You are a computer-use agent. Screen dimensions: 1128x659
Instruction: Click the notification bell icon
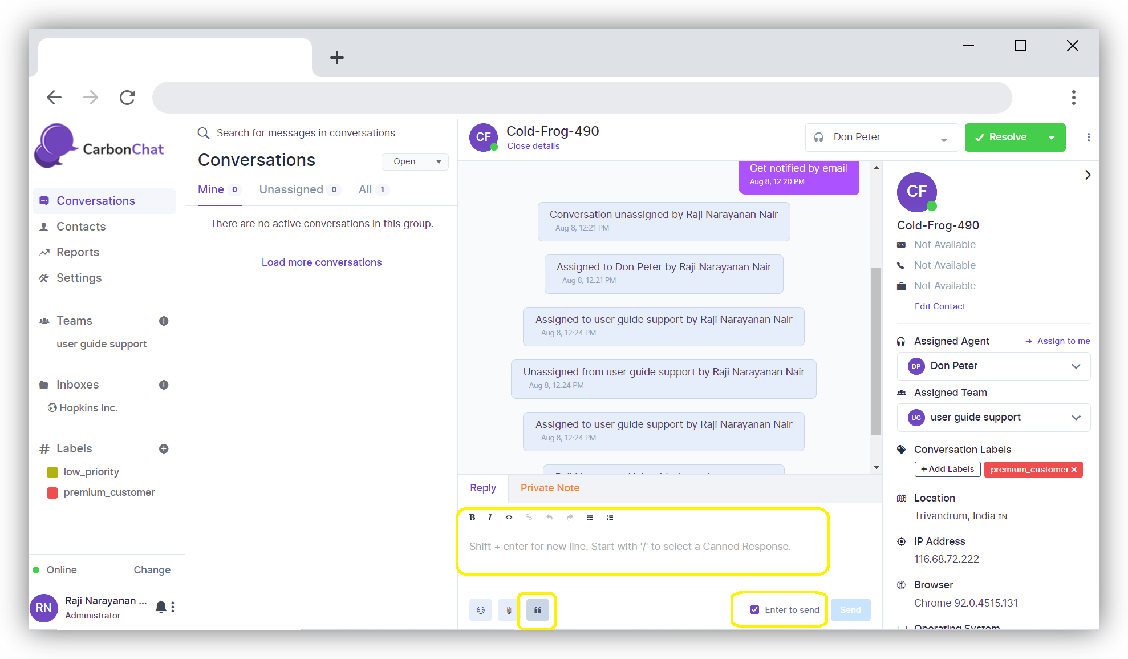coord(161,607)
